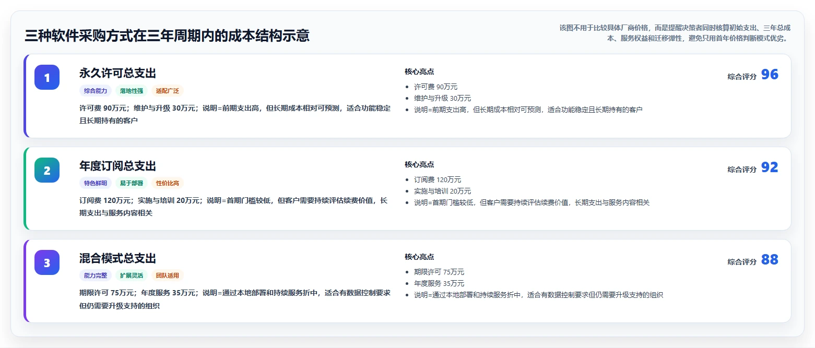Click bullet 实施与培训 20万元

pos(442,191)
